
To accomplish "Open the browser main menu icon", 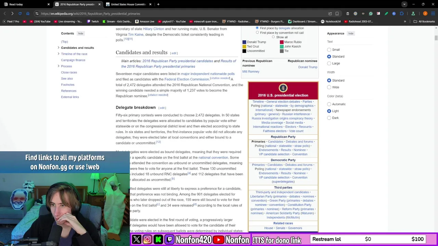I will tap(433, 14).
